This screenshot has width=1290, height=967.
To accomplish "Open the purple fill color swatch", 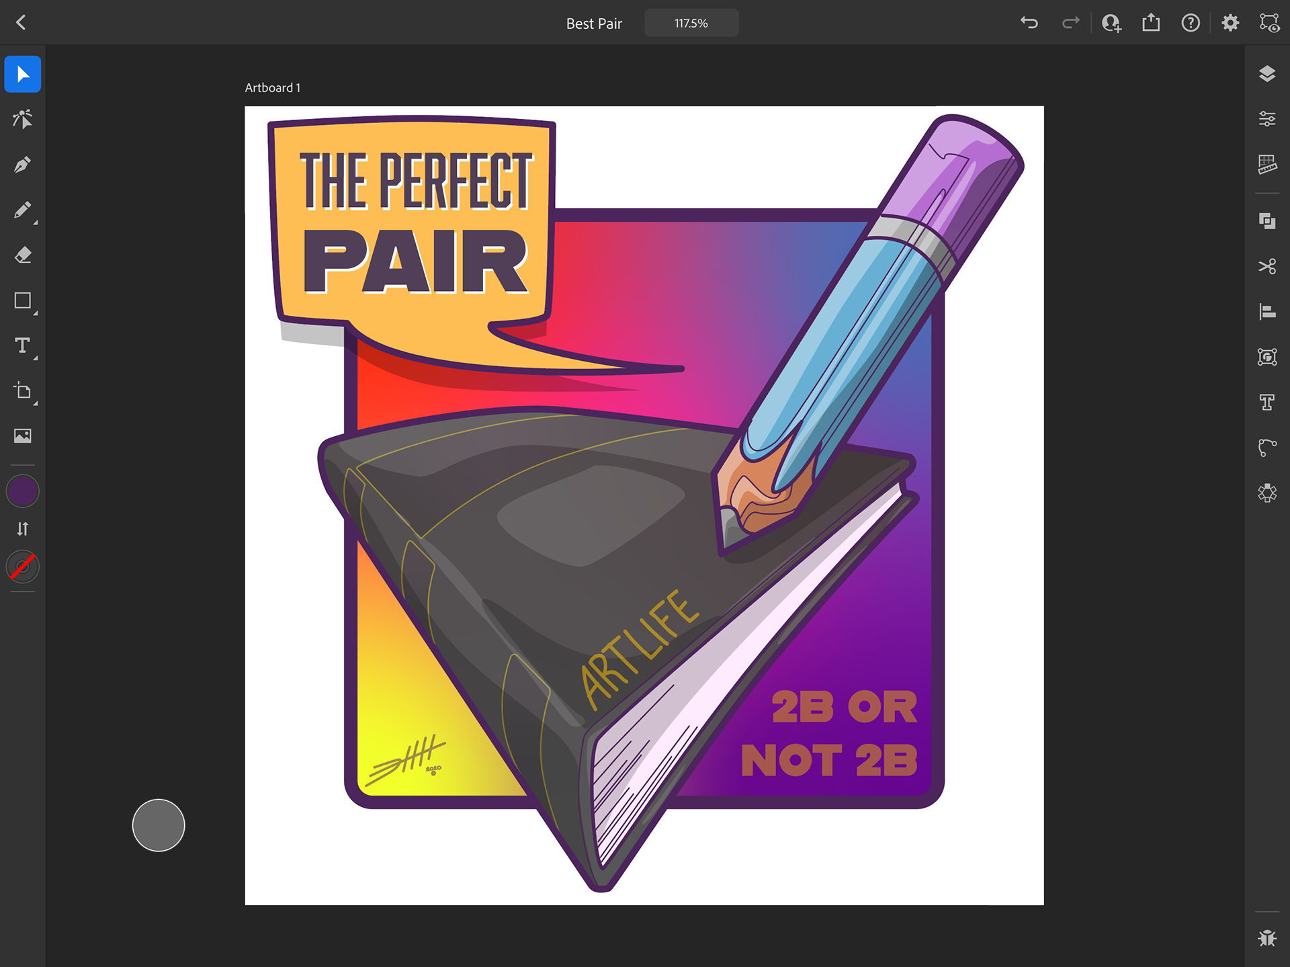I will point(23,491).
